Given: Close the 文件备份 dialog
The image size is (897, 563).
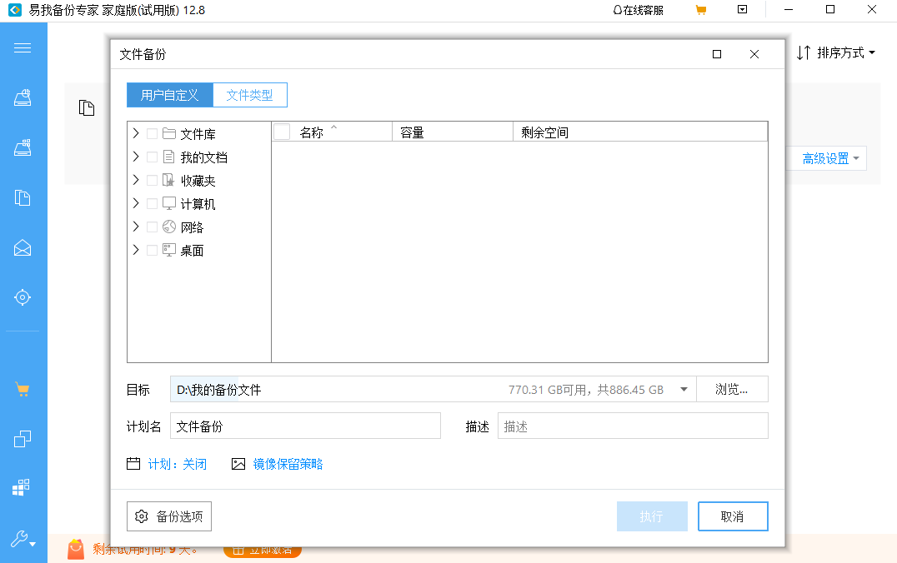Looking at the screenshot, I should [754, 54].
